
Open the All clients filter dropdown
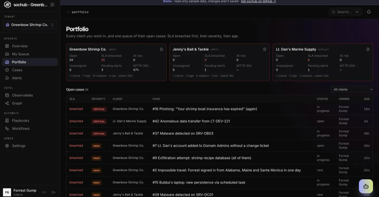pos(352,90)
